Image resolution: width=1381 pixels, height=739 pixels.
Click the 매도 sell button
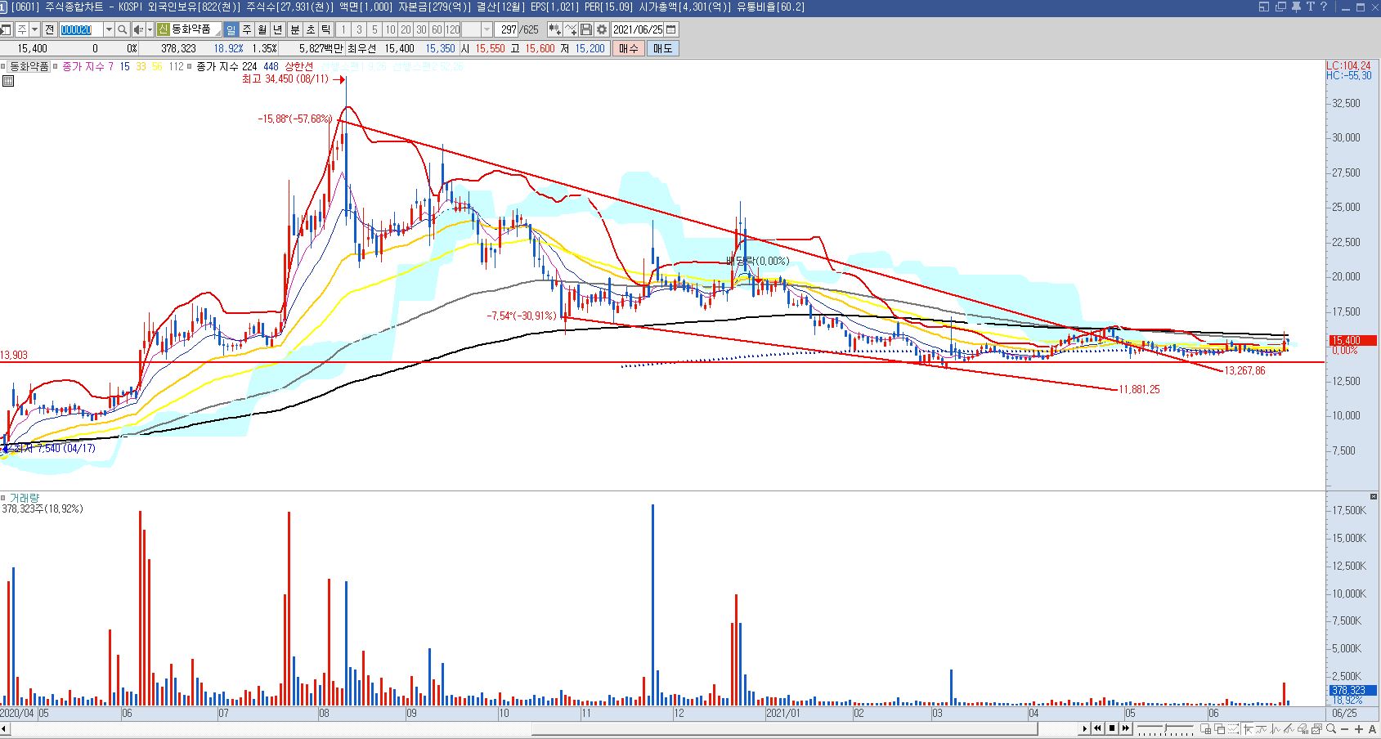click(662, 48)
